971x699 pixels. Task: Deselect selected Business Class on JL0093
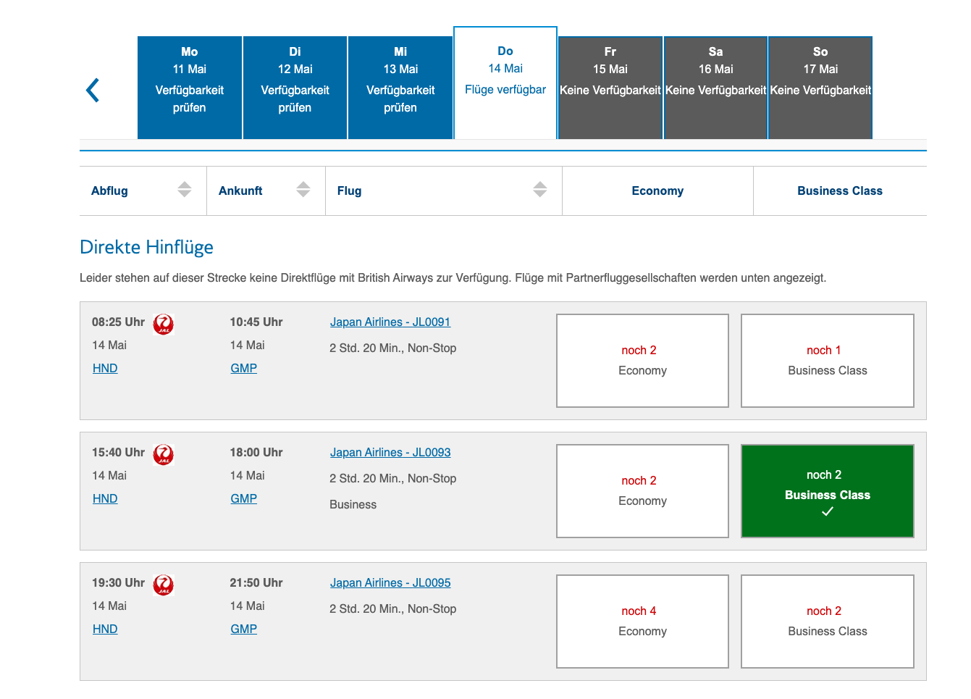(828, 491)
